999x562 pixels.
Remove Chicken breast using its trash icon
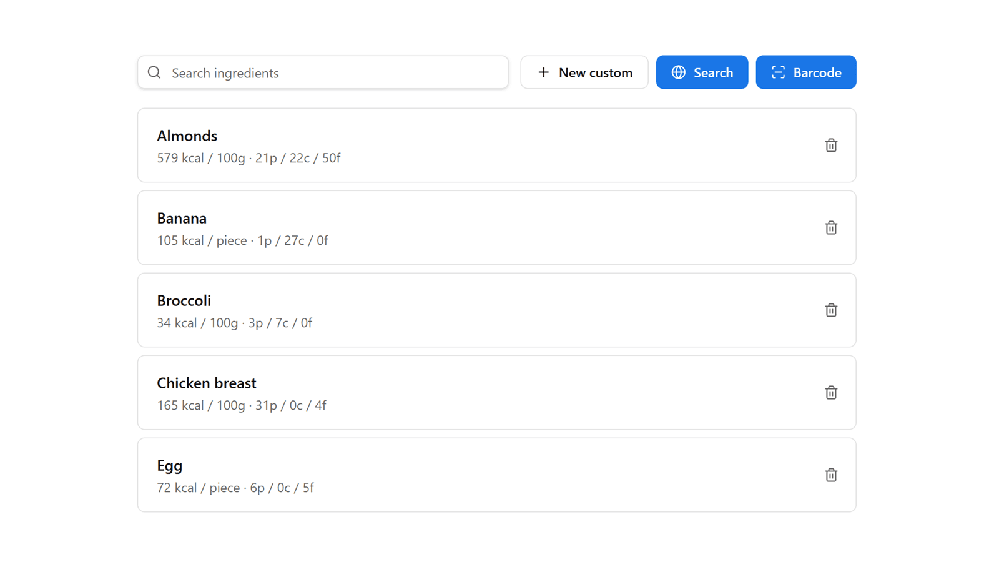pos(830,392)
